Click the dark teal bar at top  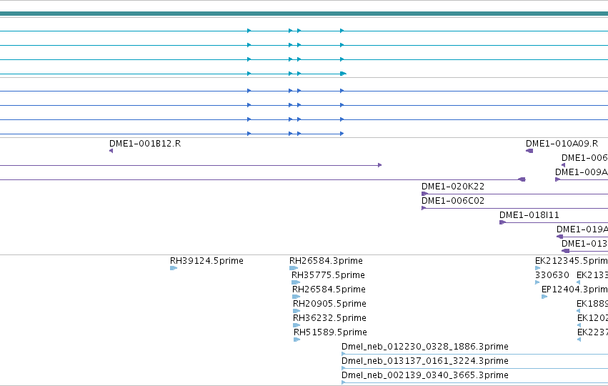click(x=304, y=14)
